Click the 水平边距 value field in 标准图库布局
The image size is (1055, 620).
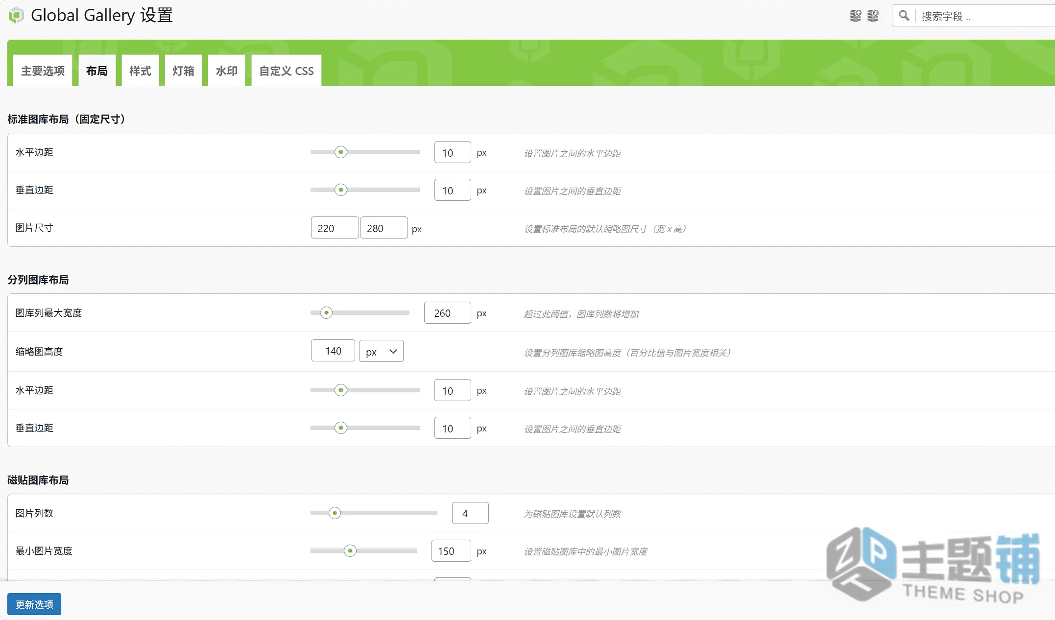tap(453, 152)
